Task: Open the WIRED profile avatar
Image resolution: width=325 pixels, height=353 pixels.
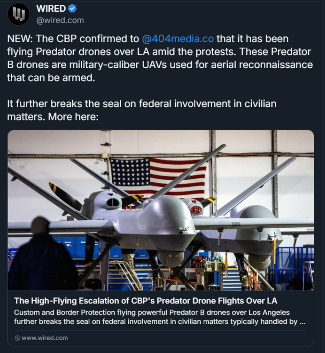Action: pos(19,14)
